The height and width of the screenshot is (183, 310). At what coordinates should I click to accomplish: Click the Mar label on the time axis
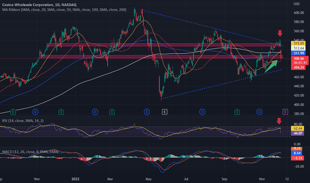[110, 179]
